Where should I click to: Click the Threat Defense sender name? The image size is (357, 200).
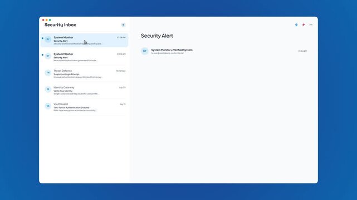(62, 71)
